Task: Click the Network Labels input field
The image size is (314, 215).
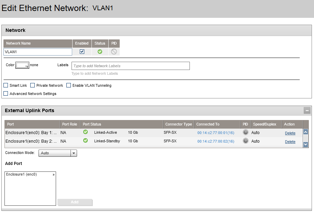Action: coord(130,66)
